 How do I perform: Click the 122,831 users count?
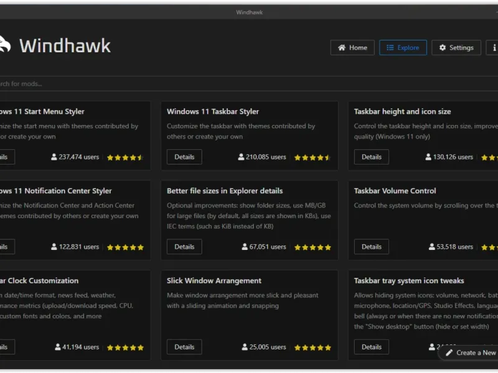tap(79, 247)
